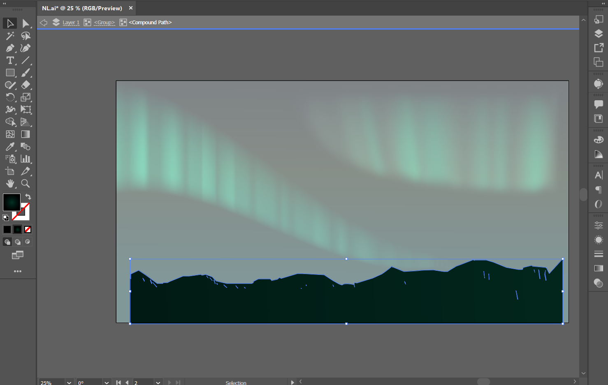Go to the <Group> breadcrumb
Screen dimensions: 608x385
click(104, 23)
